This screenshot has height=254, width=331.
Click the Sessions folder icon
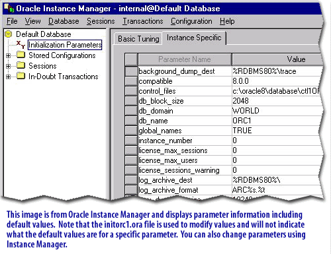pos(21,65)
